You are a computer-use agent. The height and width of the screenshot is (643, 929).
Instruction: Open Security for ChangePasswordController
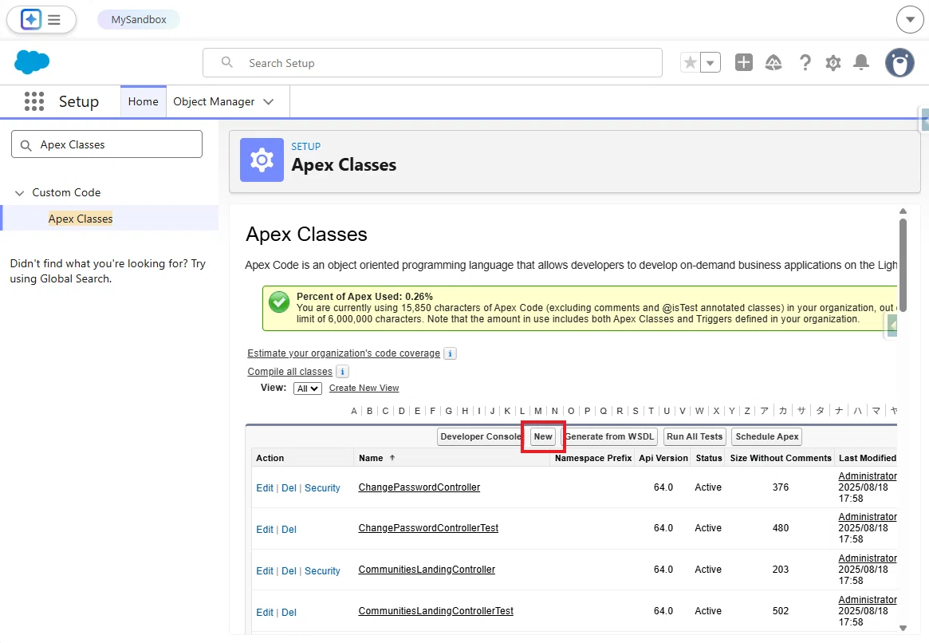pos(322,487)
